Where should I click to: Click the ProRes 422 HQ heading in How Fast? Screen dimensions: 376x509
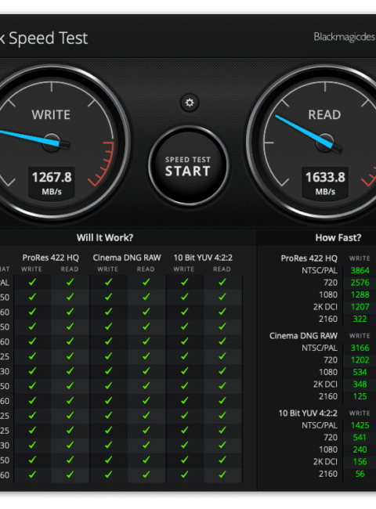309,258
